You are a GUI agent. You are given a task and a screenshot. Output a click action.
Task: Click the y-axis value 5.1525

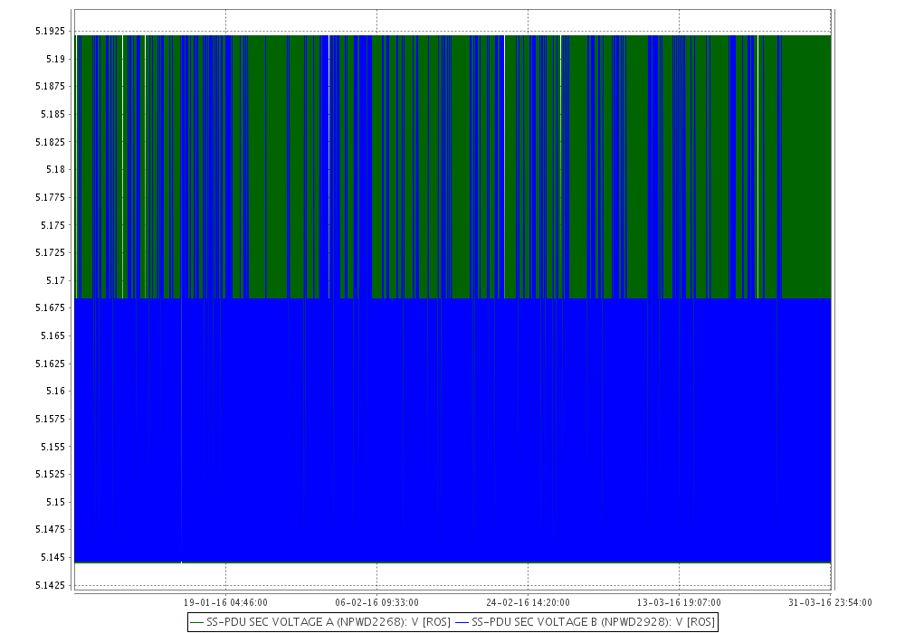pos(50,474)
